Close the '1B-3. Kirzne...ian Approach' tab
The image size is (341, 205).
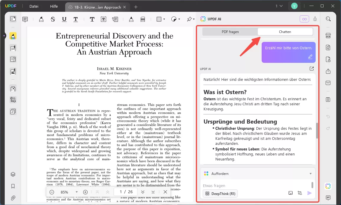click(x=124, y=7)
